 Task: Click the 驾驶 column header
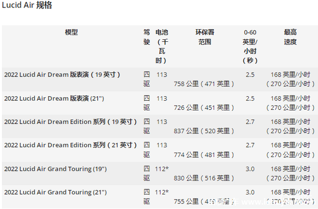coord(146,37)
